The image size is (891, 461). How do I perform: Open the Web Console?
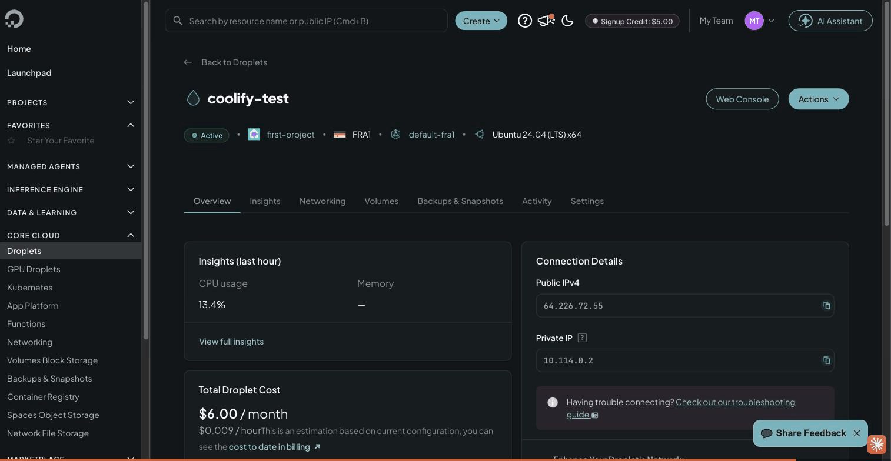pyautogui.click(x=742, y=99)
